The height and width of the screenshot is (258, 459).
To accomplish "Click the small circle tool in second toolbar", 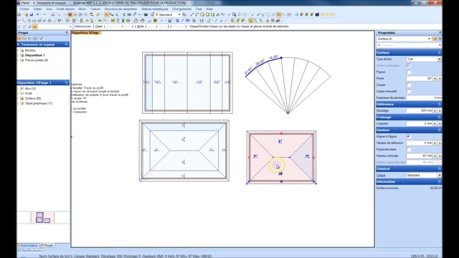I will 29,21.
